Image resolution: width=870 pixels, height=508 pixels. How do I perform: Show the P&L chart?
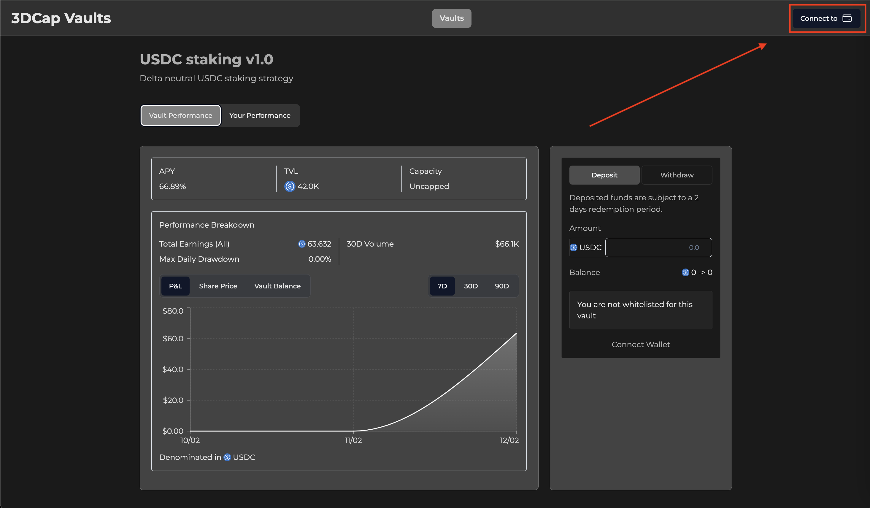175,286
